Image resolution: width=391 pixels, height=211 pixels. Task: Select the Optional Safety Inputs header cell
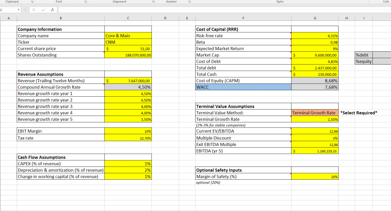[243, 170]
